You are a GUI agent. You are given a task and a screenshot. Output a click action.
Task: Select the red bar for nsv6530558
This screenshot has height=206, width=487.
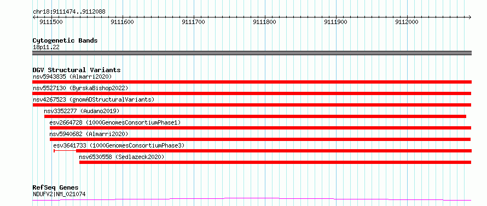[275, 162]
